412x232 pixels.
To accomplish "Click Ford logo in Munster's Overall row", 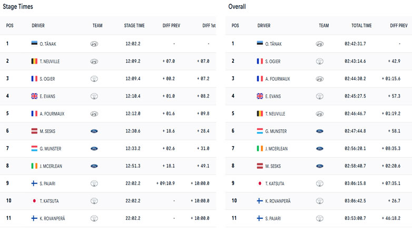I will coord(320,131).
